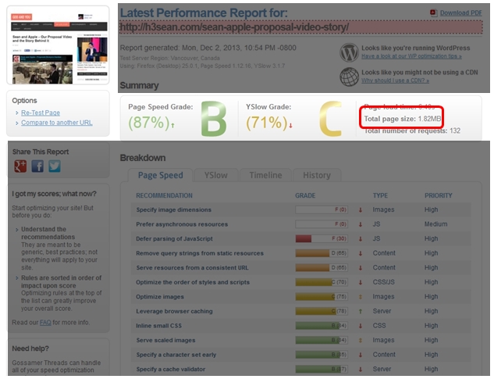Click the CDN globe icon
494x379 pixels.
[349, 77]
